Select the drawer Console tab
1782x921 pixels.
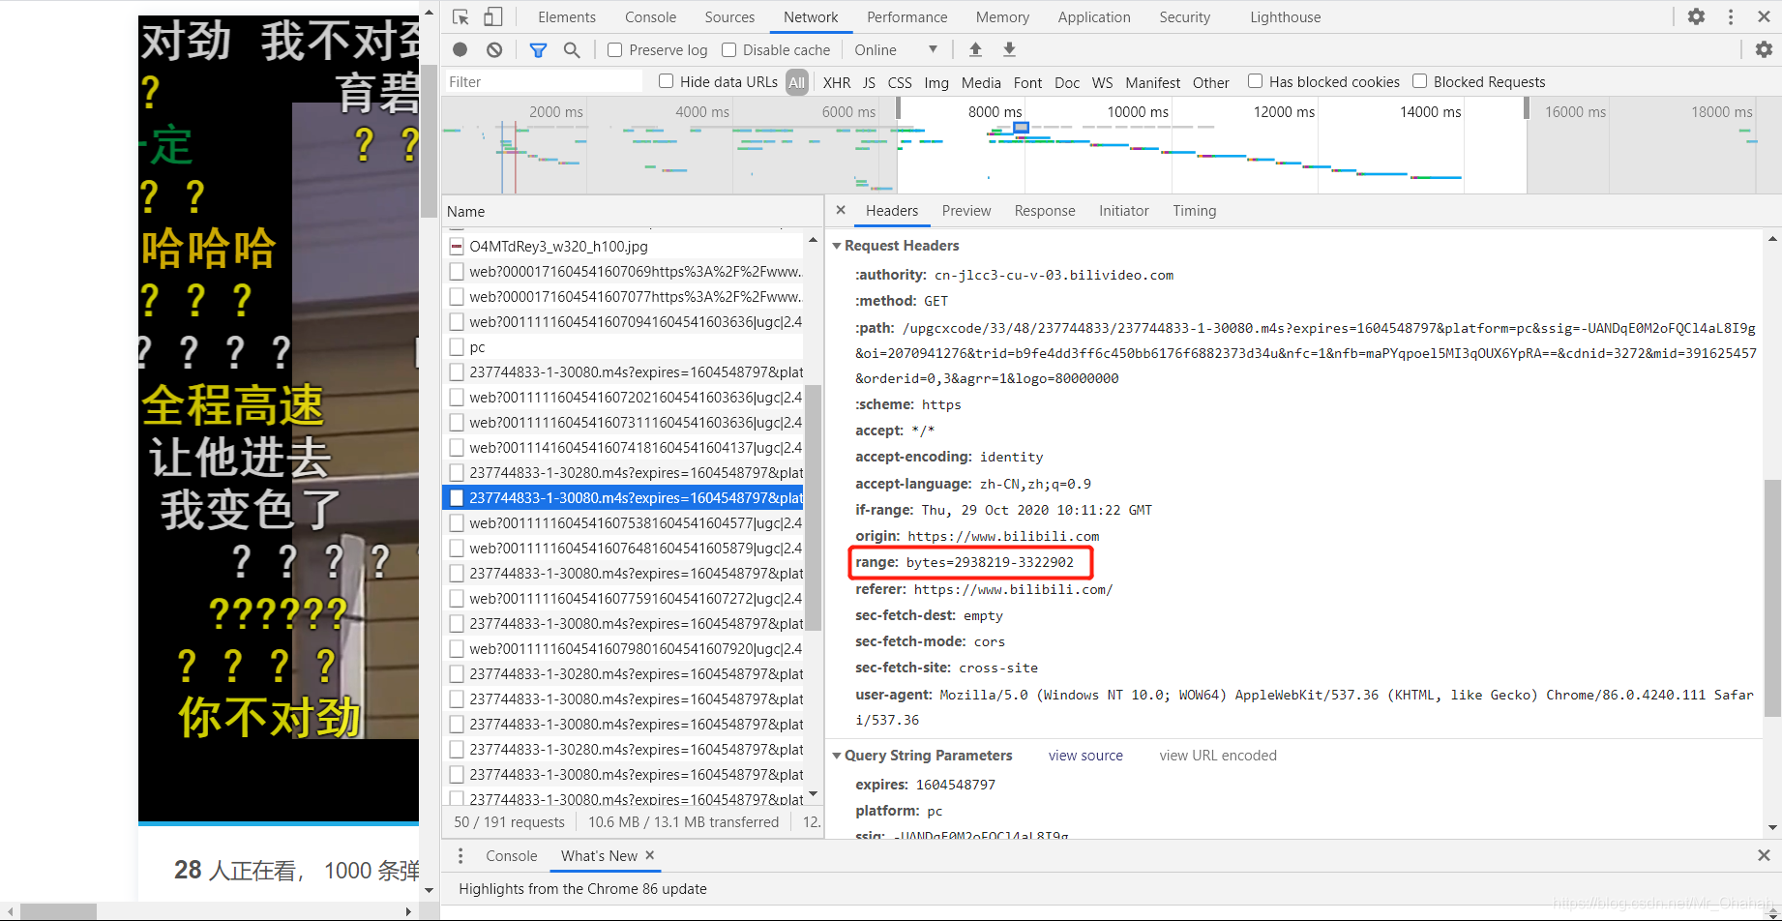(x=511, y=856)
